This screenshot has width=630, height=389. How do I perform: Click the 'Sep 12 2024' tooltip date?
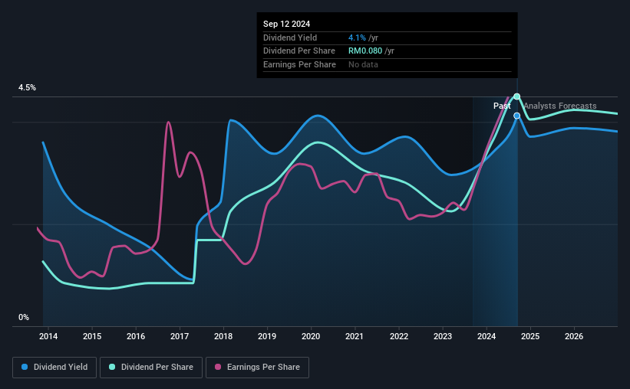286,24
